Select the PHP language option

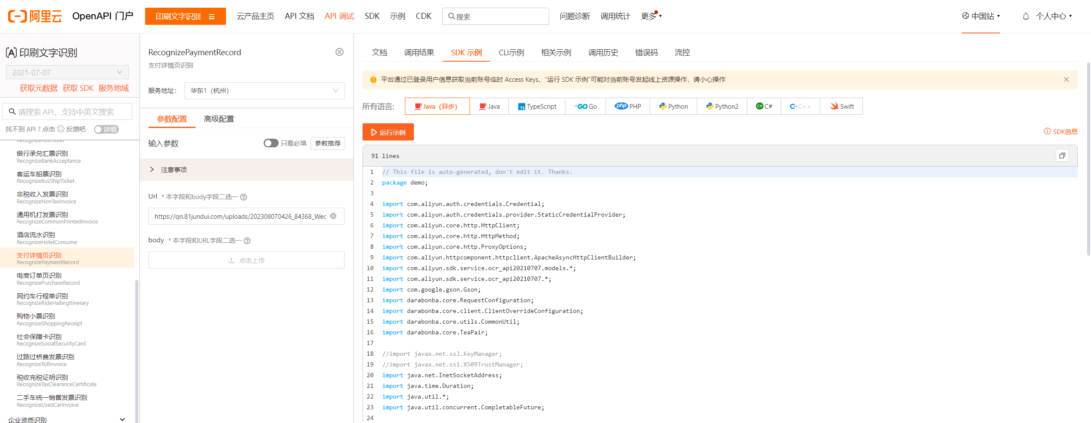[x=628, y=106]
